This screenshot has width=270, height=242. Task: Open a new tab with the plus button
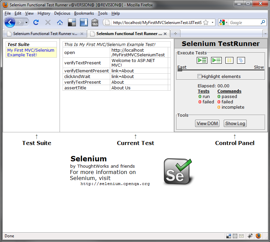pos(175,34)
